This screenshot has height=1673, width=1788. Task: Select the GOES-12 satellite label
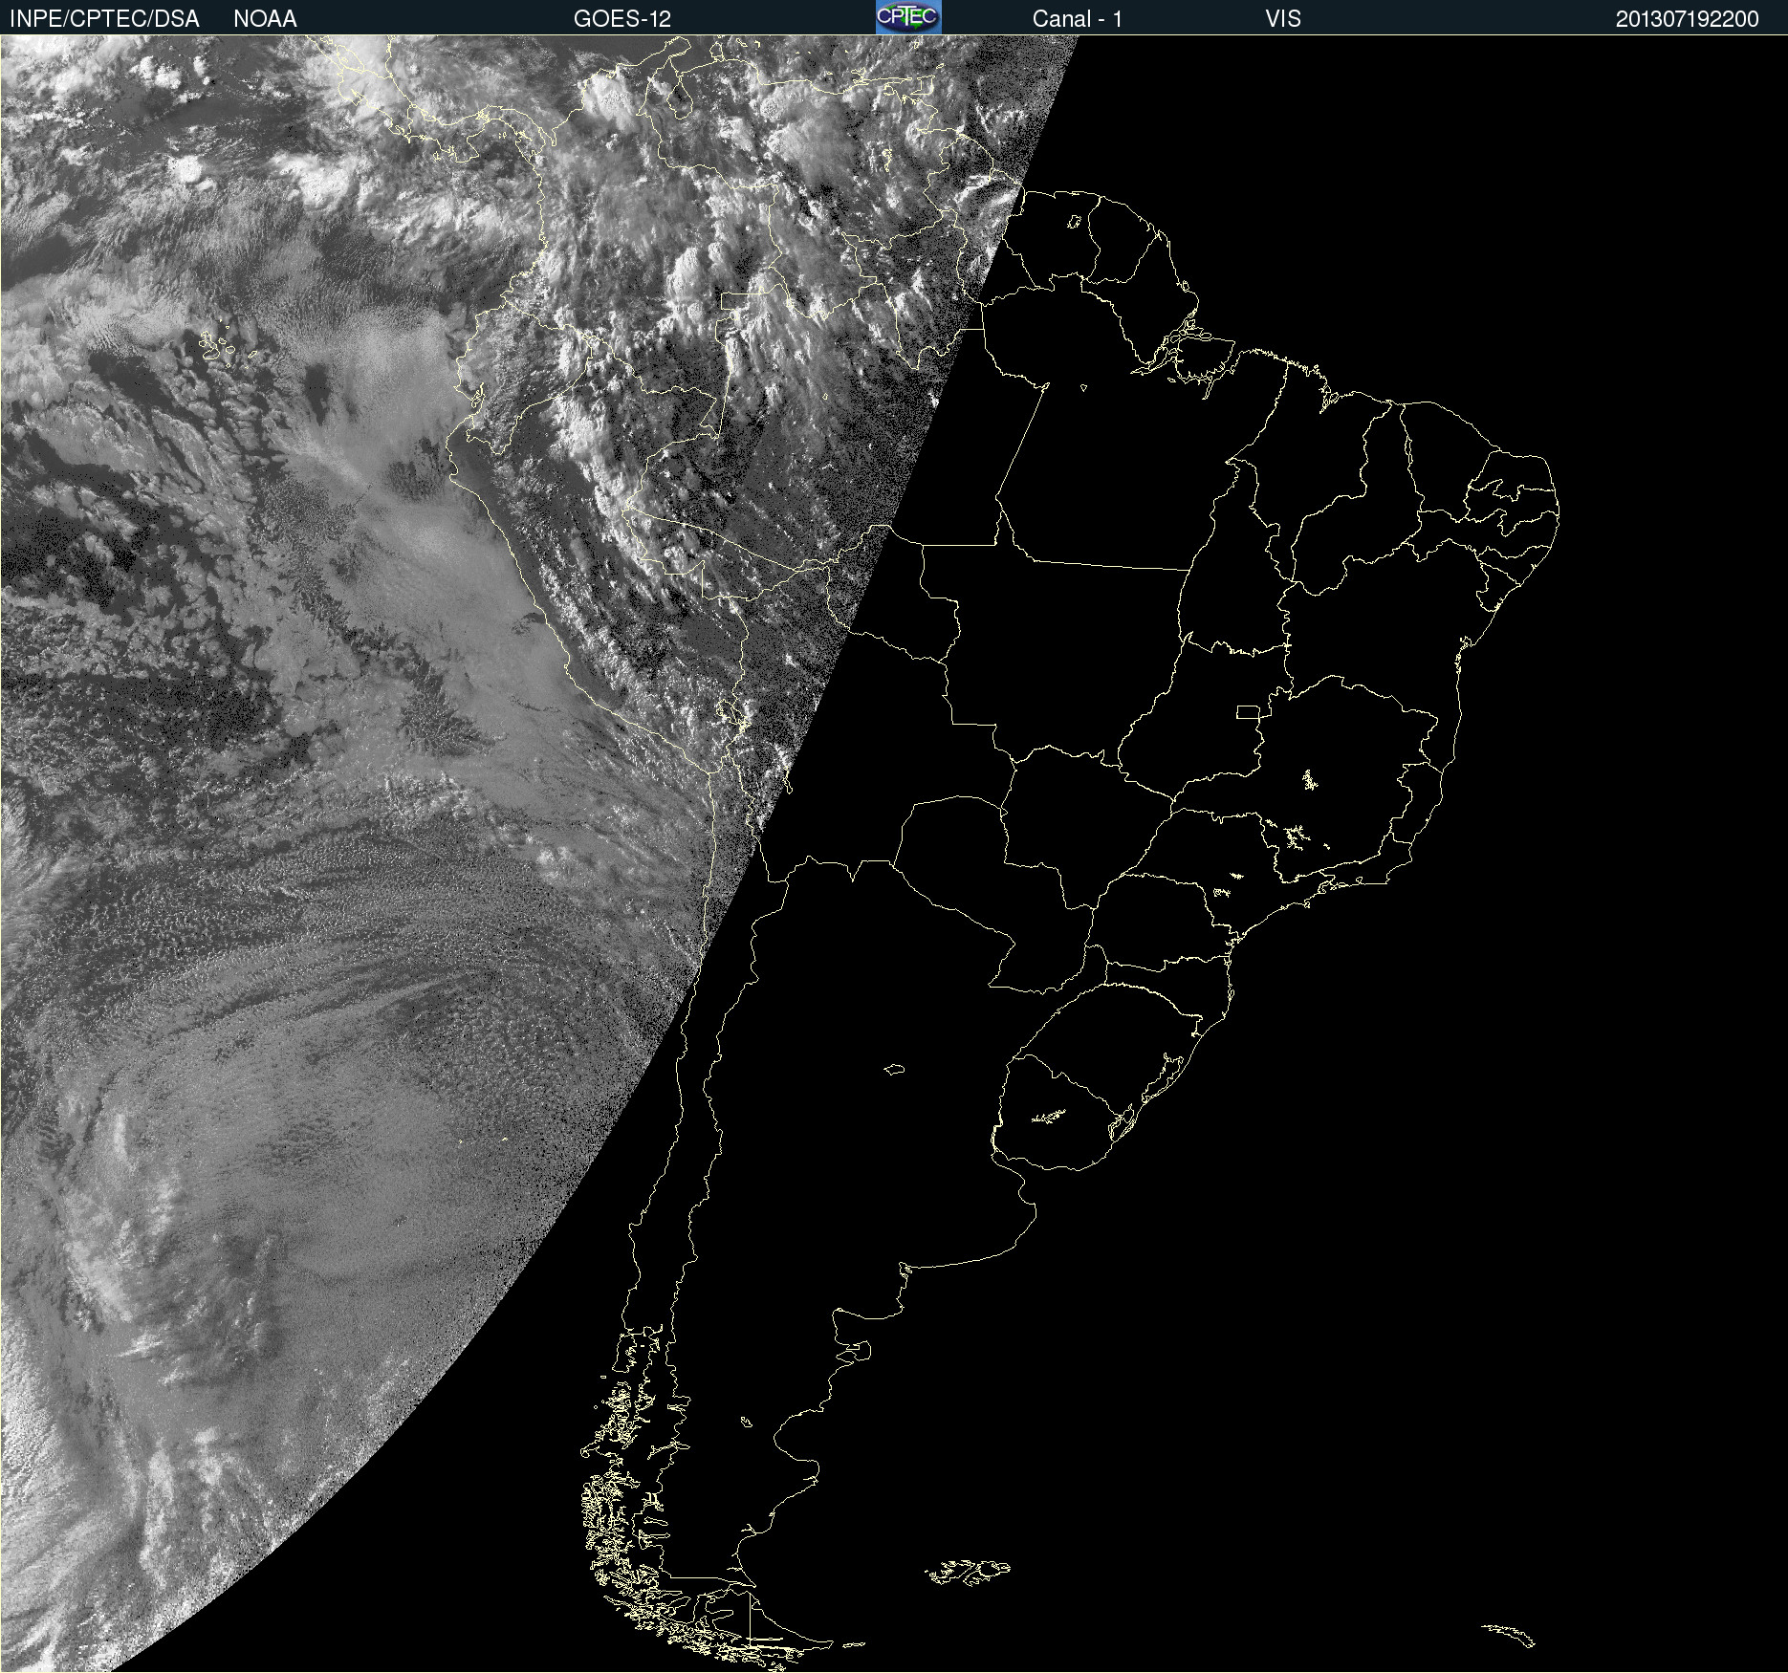point(622,19)
